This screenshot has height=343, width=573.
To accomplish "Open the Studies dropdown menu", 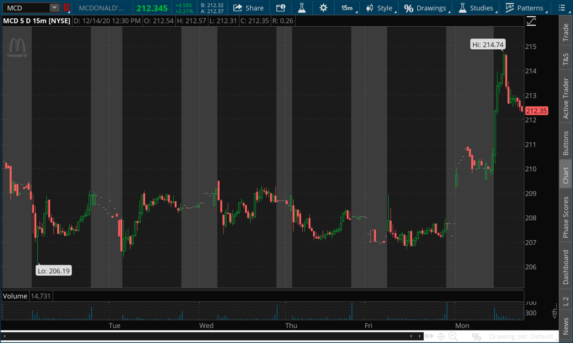I will pyautogui.click(x=476, y=8).
